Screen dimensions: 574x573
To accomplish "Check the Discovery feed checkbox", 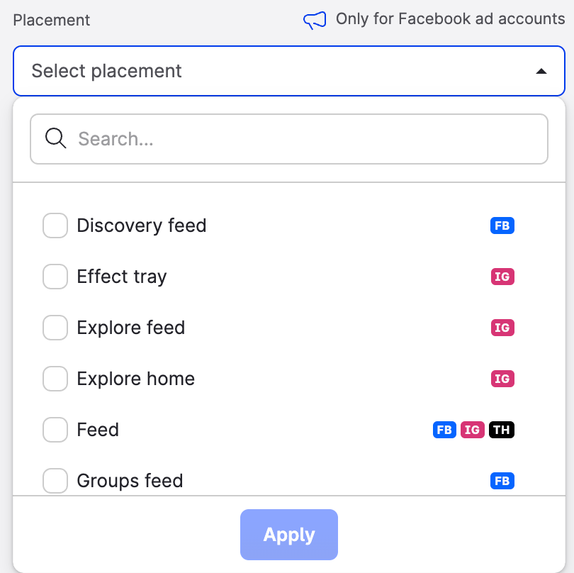I will pyautogui.click(x=55, y=226).
